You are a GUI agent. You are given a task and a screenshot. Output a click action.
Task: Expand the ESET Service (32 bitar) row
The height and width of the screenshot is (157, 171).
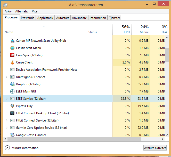pos(6,99)
